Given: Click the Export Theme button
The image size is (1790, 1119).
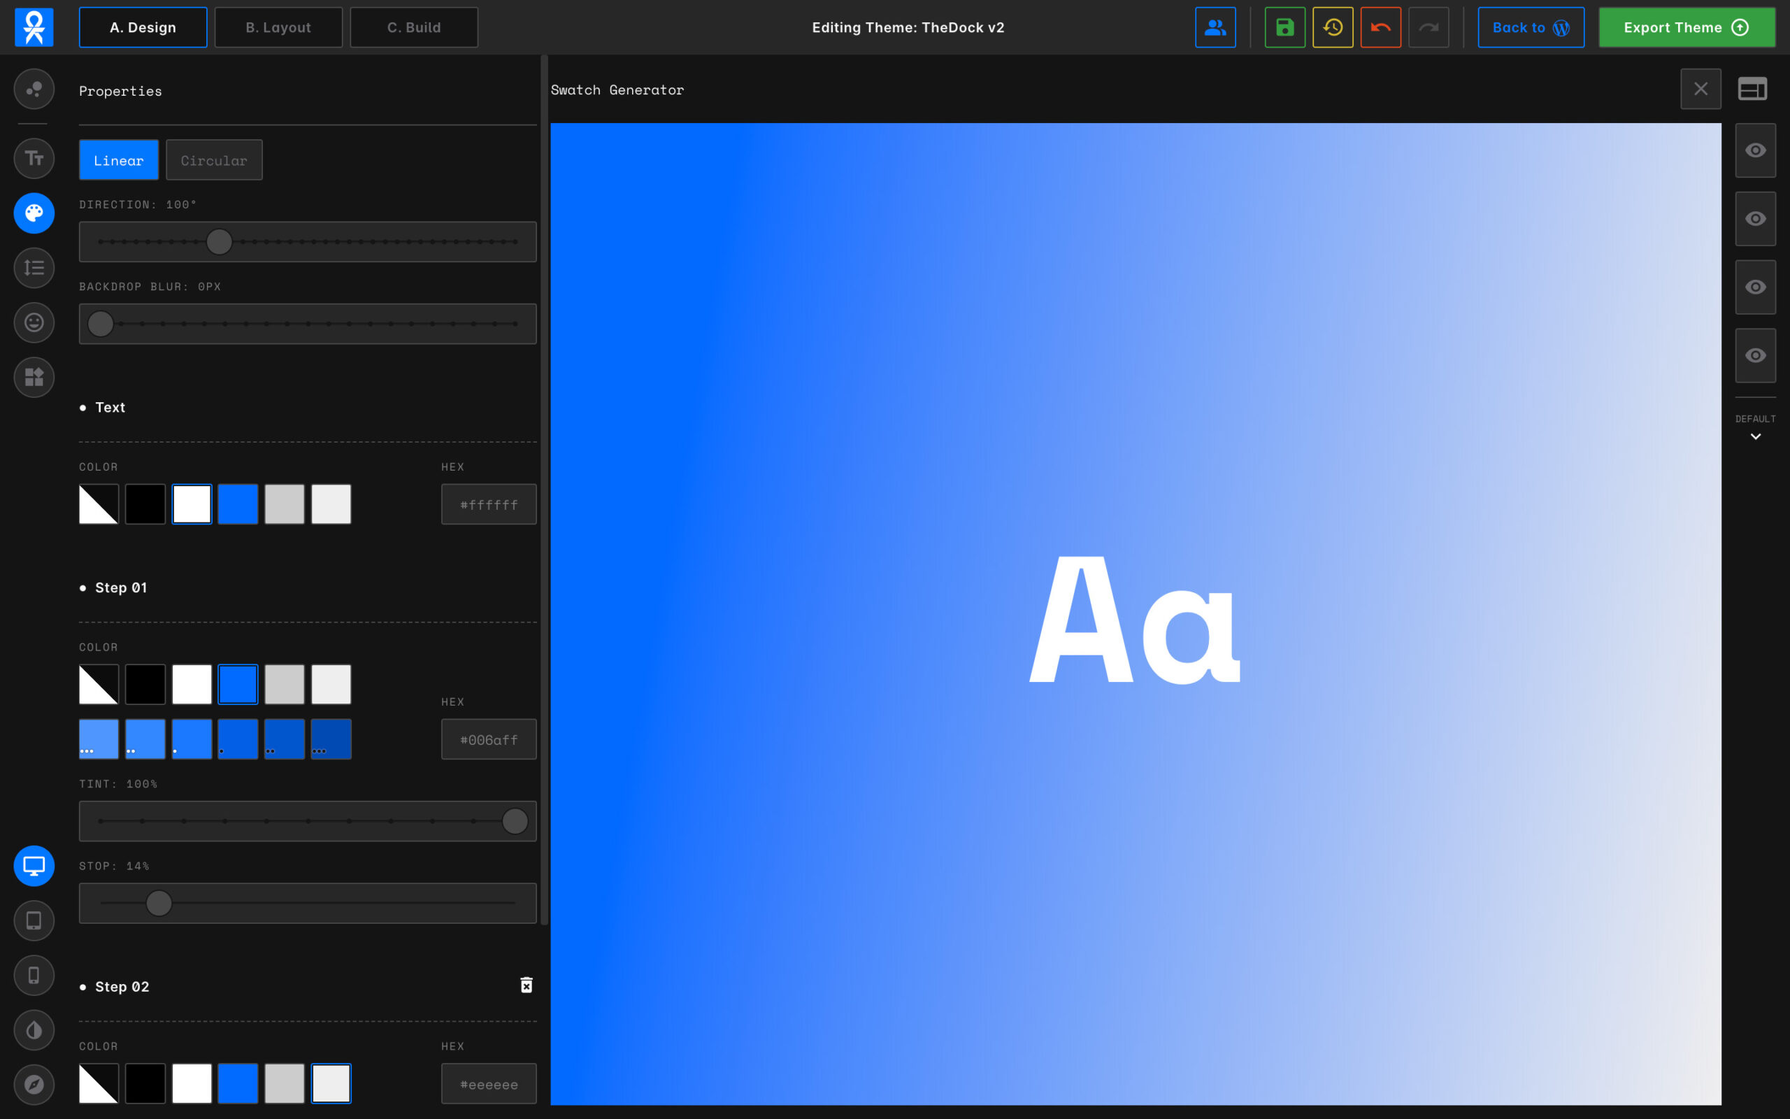Looking at the screenshot, I should coord(1687,27).
